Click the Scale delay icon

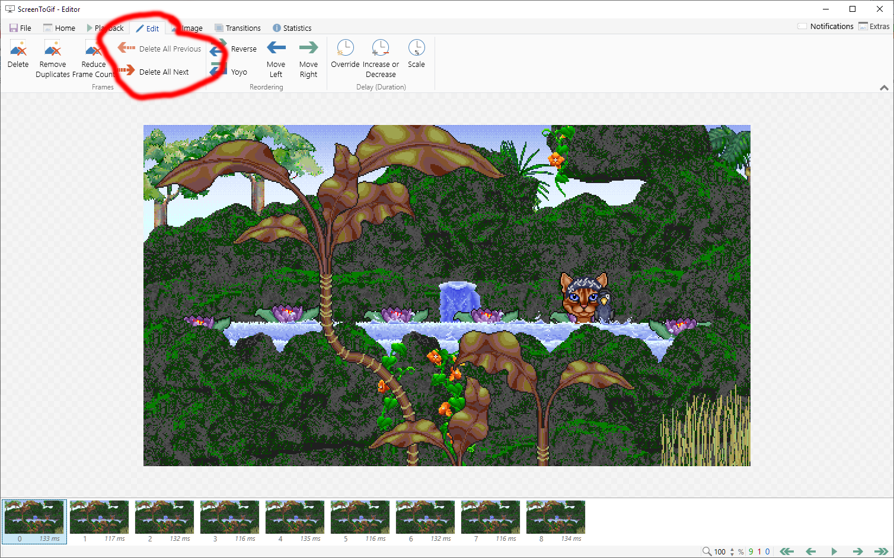click(x=417, y=47)
